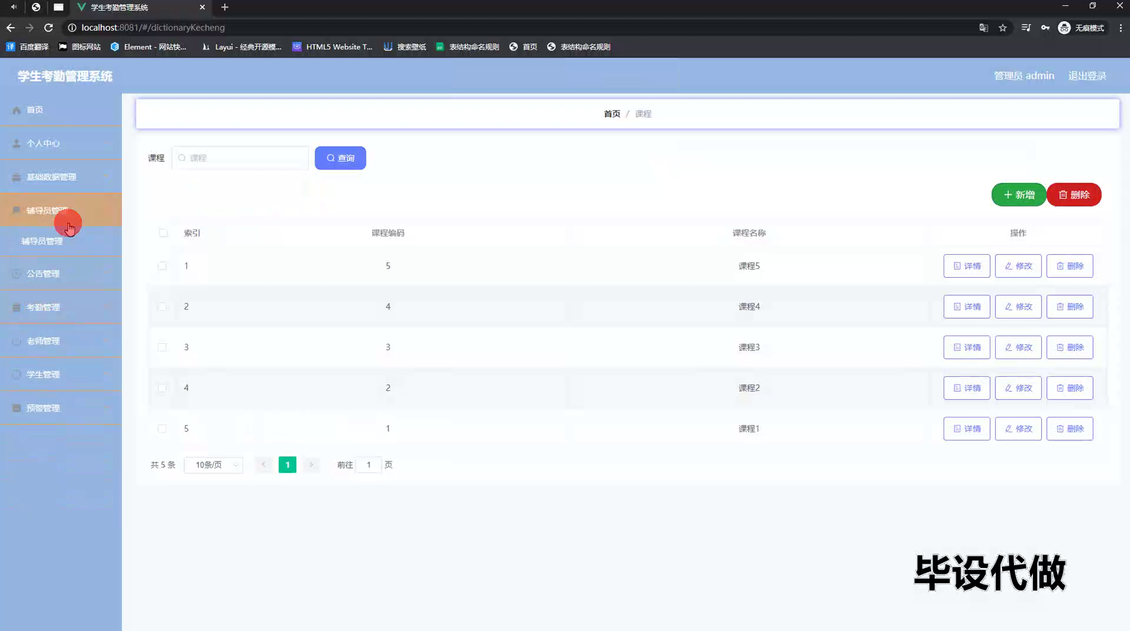The width and height of the screenshot is (1130, 631).
Task: Click the icon beside 公告管理
Action: click(x=16, y=274)
